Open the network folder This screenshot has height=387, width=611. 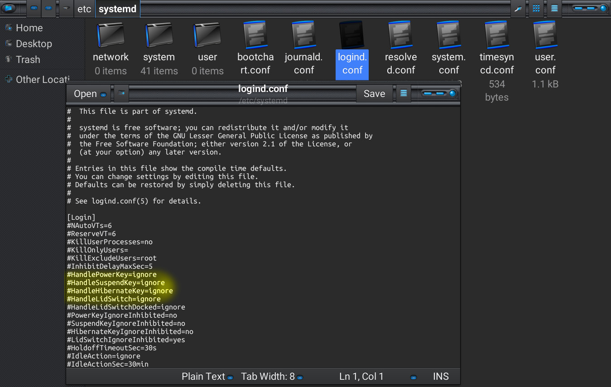pos(111,50)
